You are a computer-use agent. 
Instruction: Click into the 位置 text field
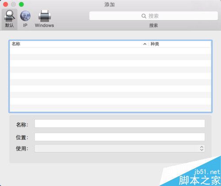coord(120,137)
